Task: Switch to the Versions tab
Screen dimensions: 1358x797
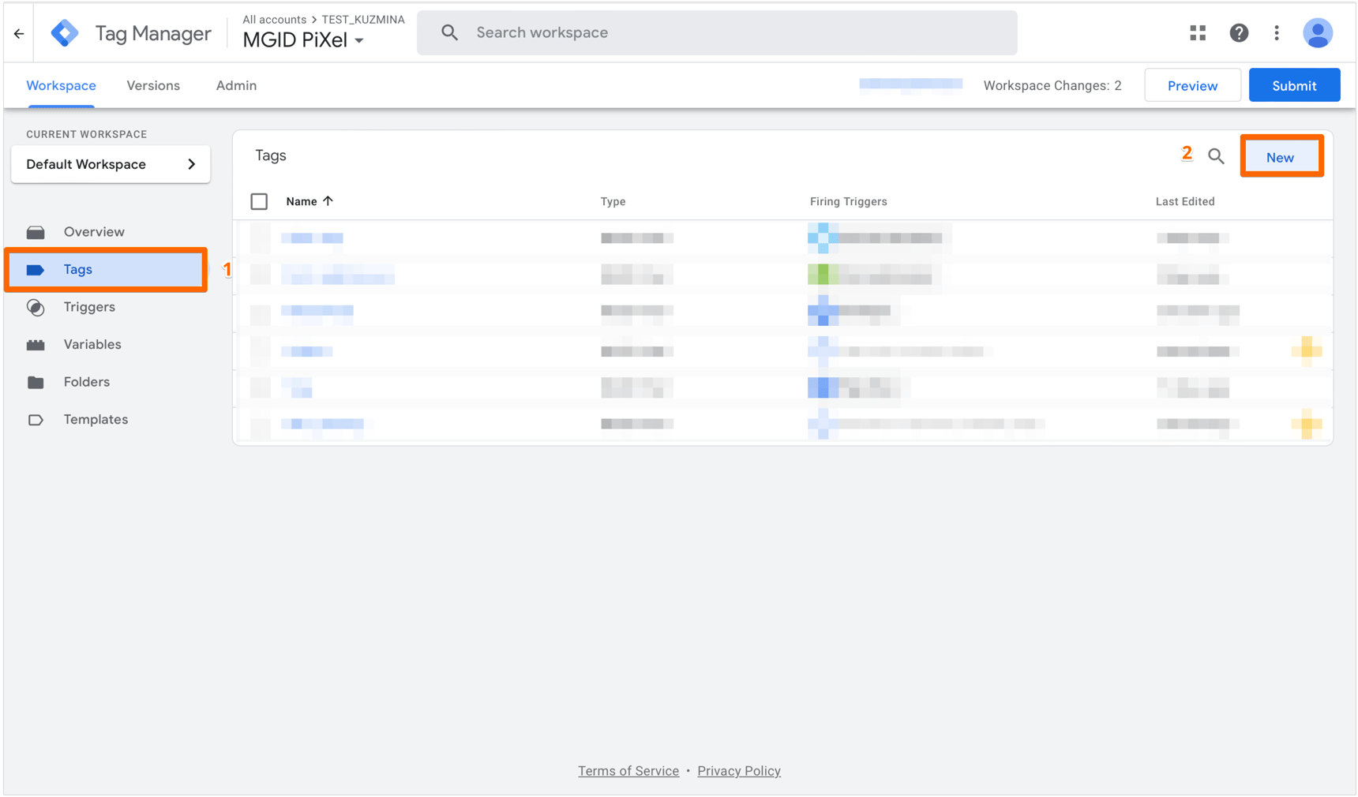Action: point(153,85)
